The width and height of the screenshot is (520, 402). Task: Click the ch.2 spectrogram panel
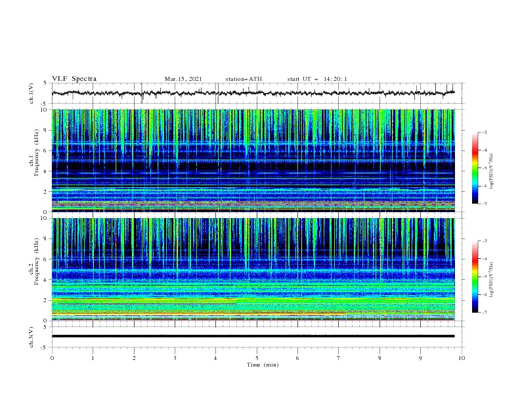[x=253, y=269]
